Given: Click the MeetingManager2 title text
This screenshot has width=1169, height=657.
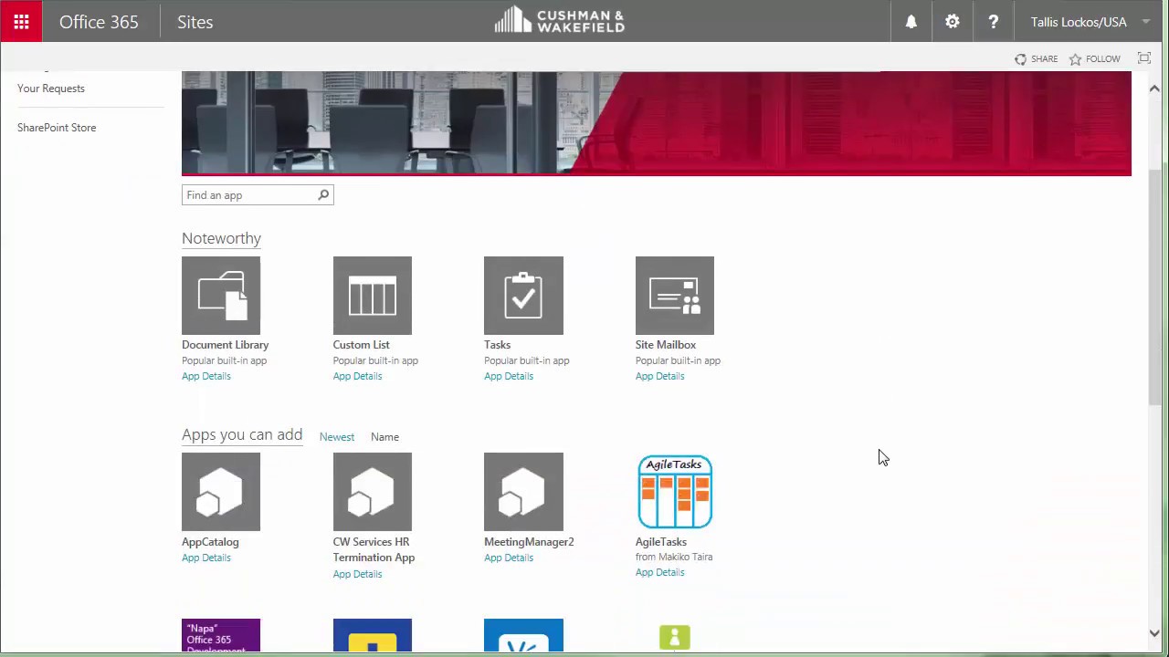Looking at the screenshot, I should click(x=529, y=542).
